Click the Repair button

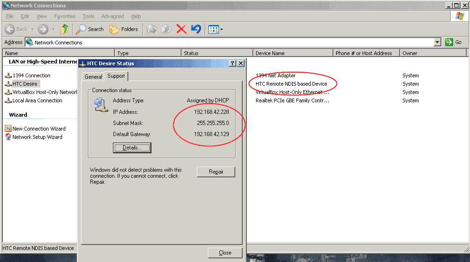pos(216,172)
